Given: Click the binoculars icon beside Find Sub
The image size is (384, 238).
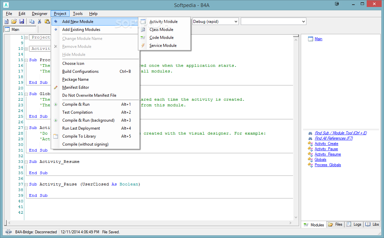Looking at the screenshot, I should click(310, 133).
